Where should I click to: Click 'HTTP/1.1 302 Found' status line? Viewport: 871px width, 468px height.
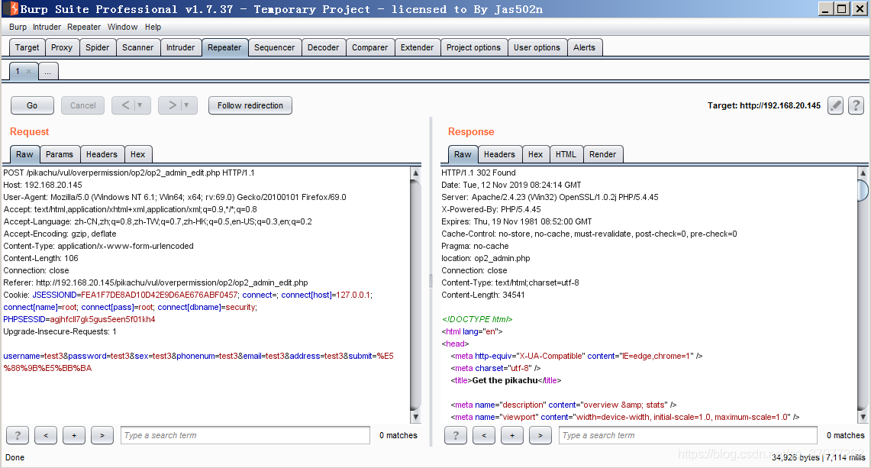point(479,173)
